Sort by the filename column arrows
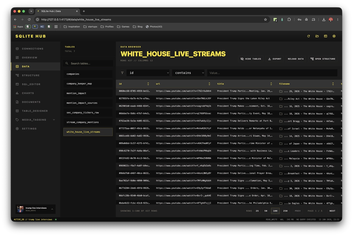This screenshot has width=353, height=236. [x=333, y=84]
